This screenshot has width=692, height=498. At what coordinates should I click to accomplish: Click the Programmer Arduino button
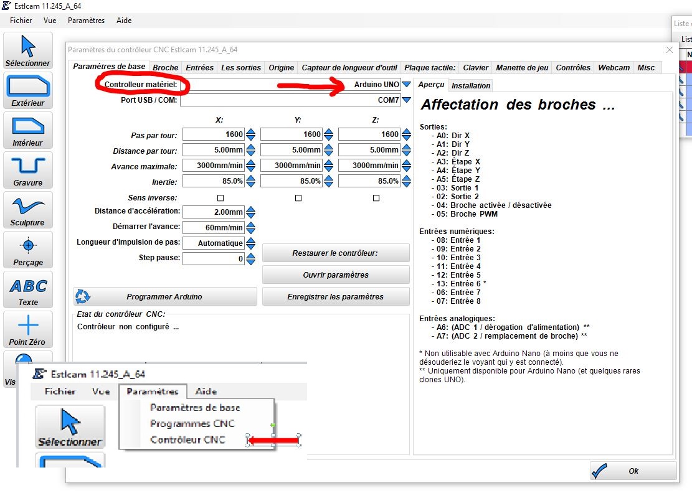(x=165, y=297)
